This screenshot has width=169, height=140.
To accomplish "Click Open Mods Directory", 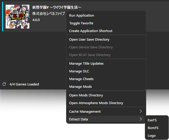I will click(x=106, y=95).
